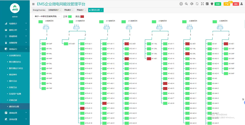Open the 寿宁一中新校区 site dropdown
Image resolution: width=245 pixels, height=125 pixels.
[46, 16]
